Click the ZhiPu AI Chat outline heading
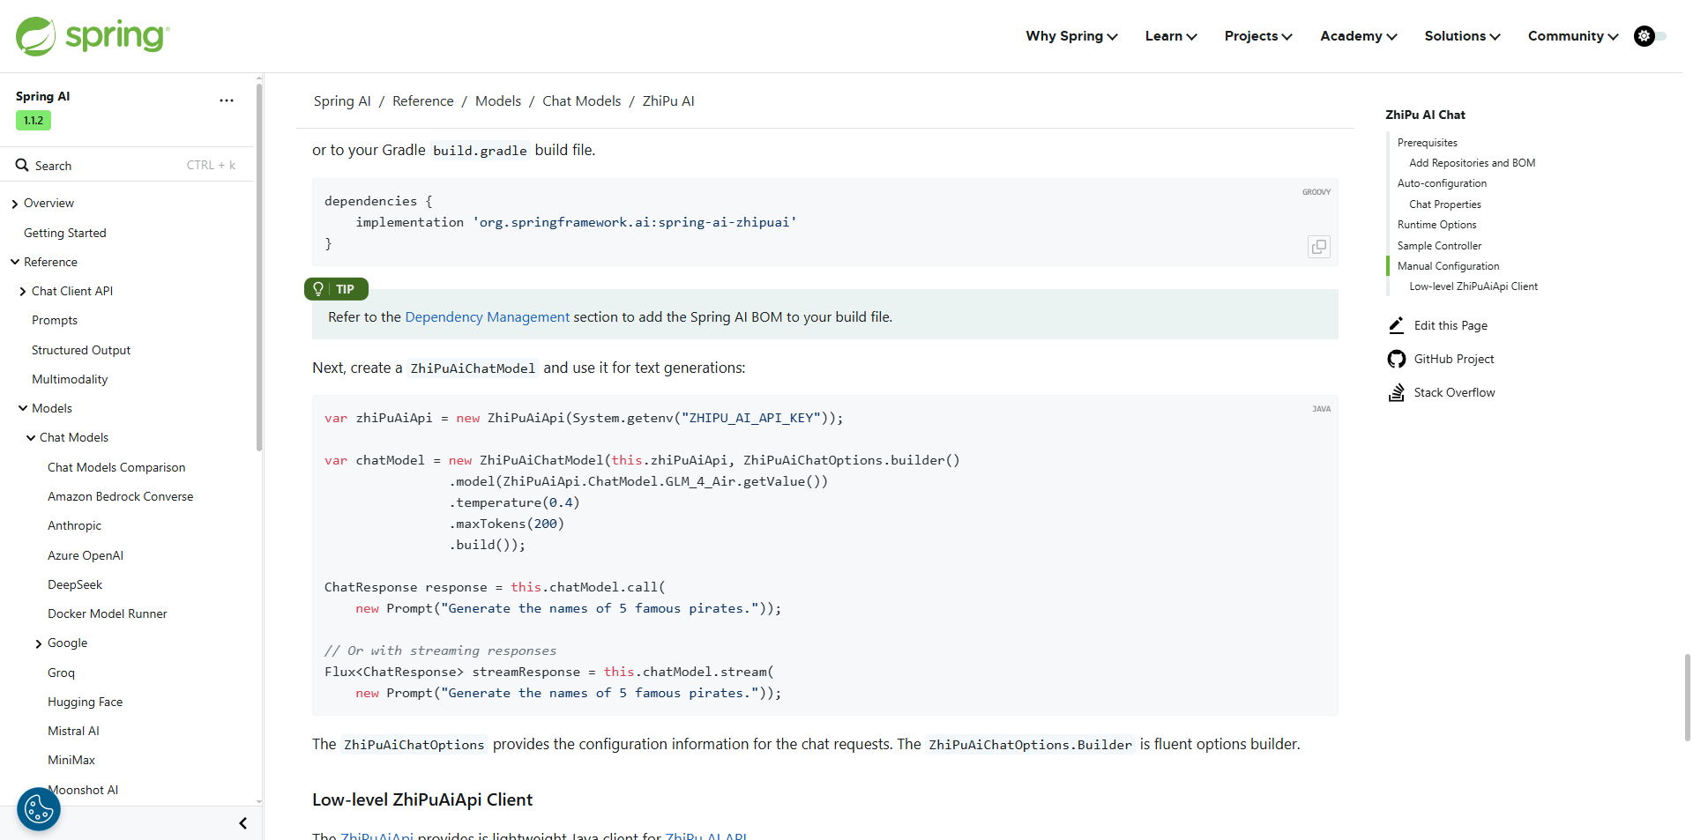Viewport: 1693px width, 840px height. click(1425, 115)
